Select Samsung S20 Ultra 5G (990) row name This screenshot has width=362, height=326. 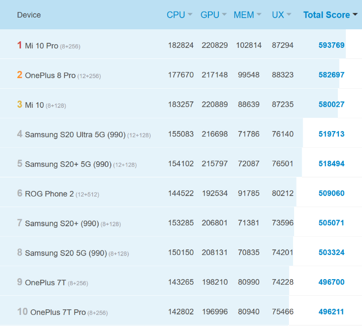point(75,135)
